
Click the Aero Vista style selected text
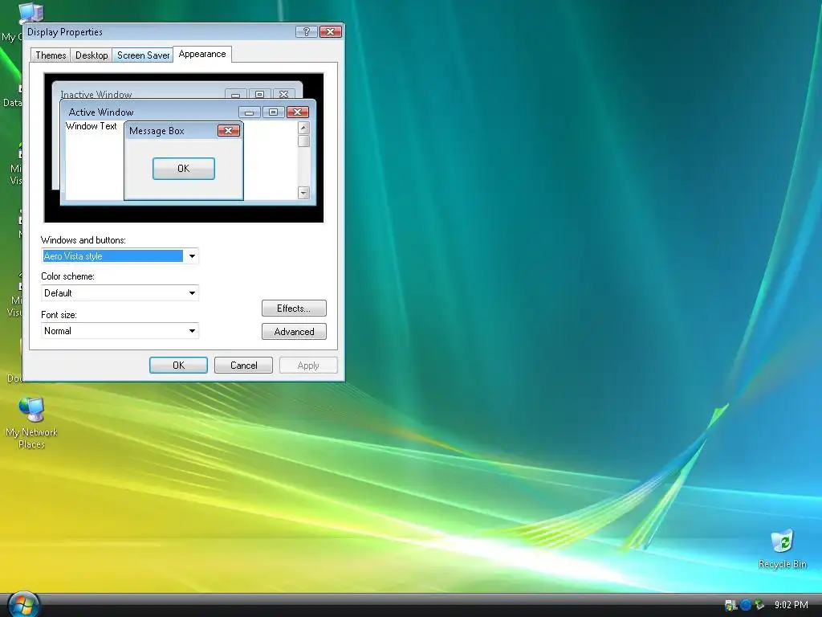point(73,256)
